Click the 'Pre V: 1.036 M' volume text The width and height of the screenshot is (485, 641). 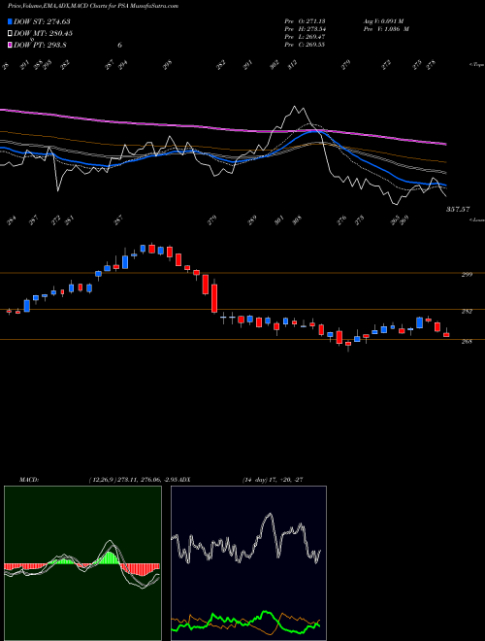coord(385,29)
